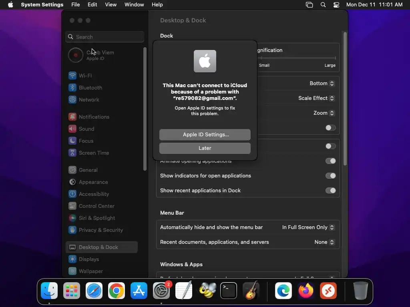The width and height of the screenshot is (410, 307).
Task: Adjust the Magnification slider track
Action: click(297, 58)
